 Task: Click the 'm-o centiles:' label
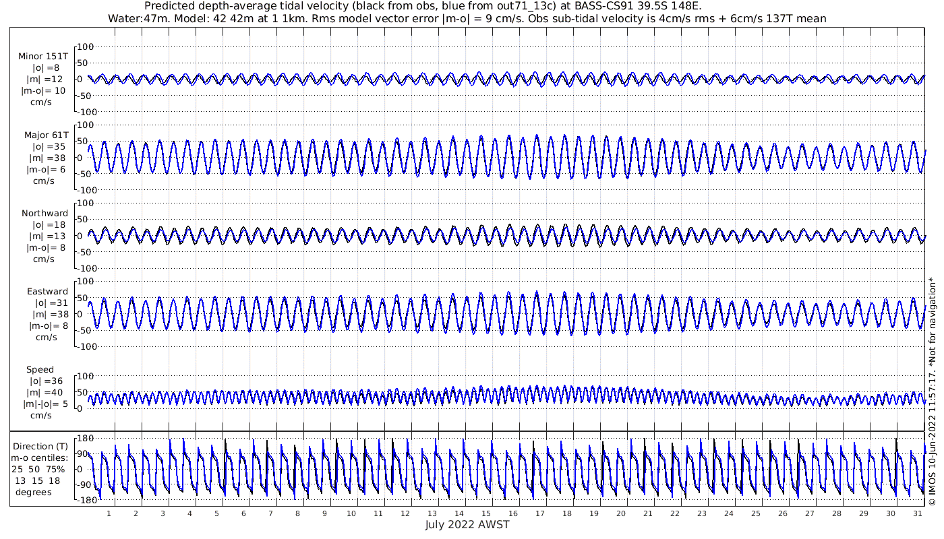[x=39, y=457]
